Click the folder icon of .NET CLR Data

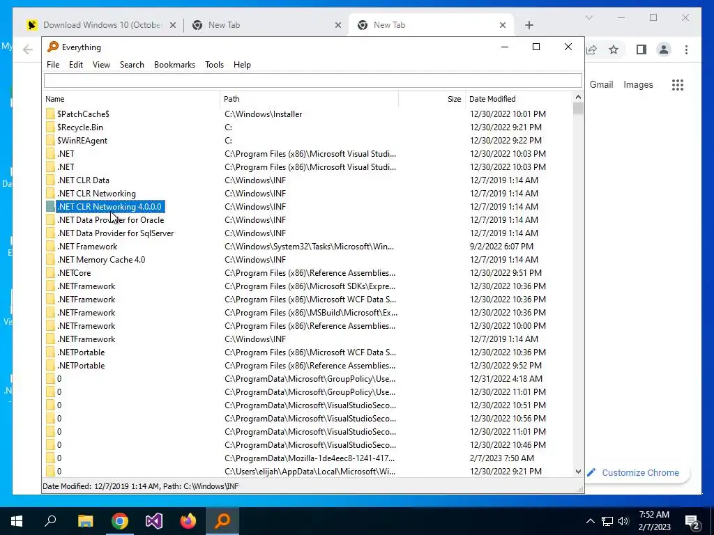pos(50,180)
